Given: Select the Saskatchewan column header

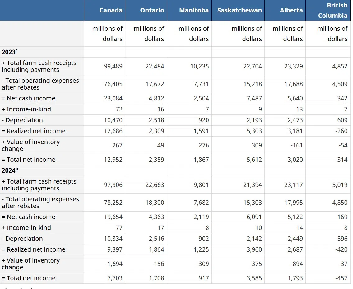Looking at the screenshot, I should pyautogui.click(x=239, y=10).
